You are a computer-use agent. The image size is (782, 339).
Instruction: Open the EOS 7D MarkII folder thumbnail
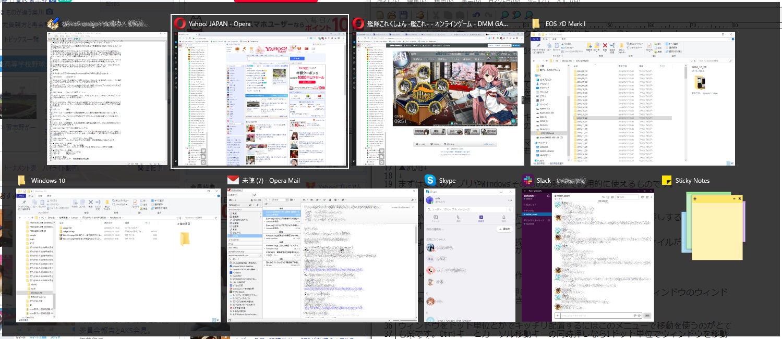pos(633,98)
